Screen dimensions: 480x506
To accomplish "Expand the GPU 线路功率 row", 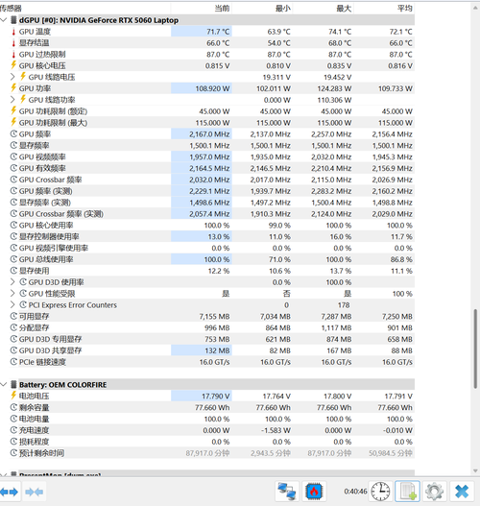I will pyautogui.click(x=12, y=100).
